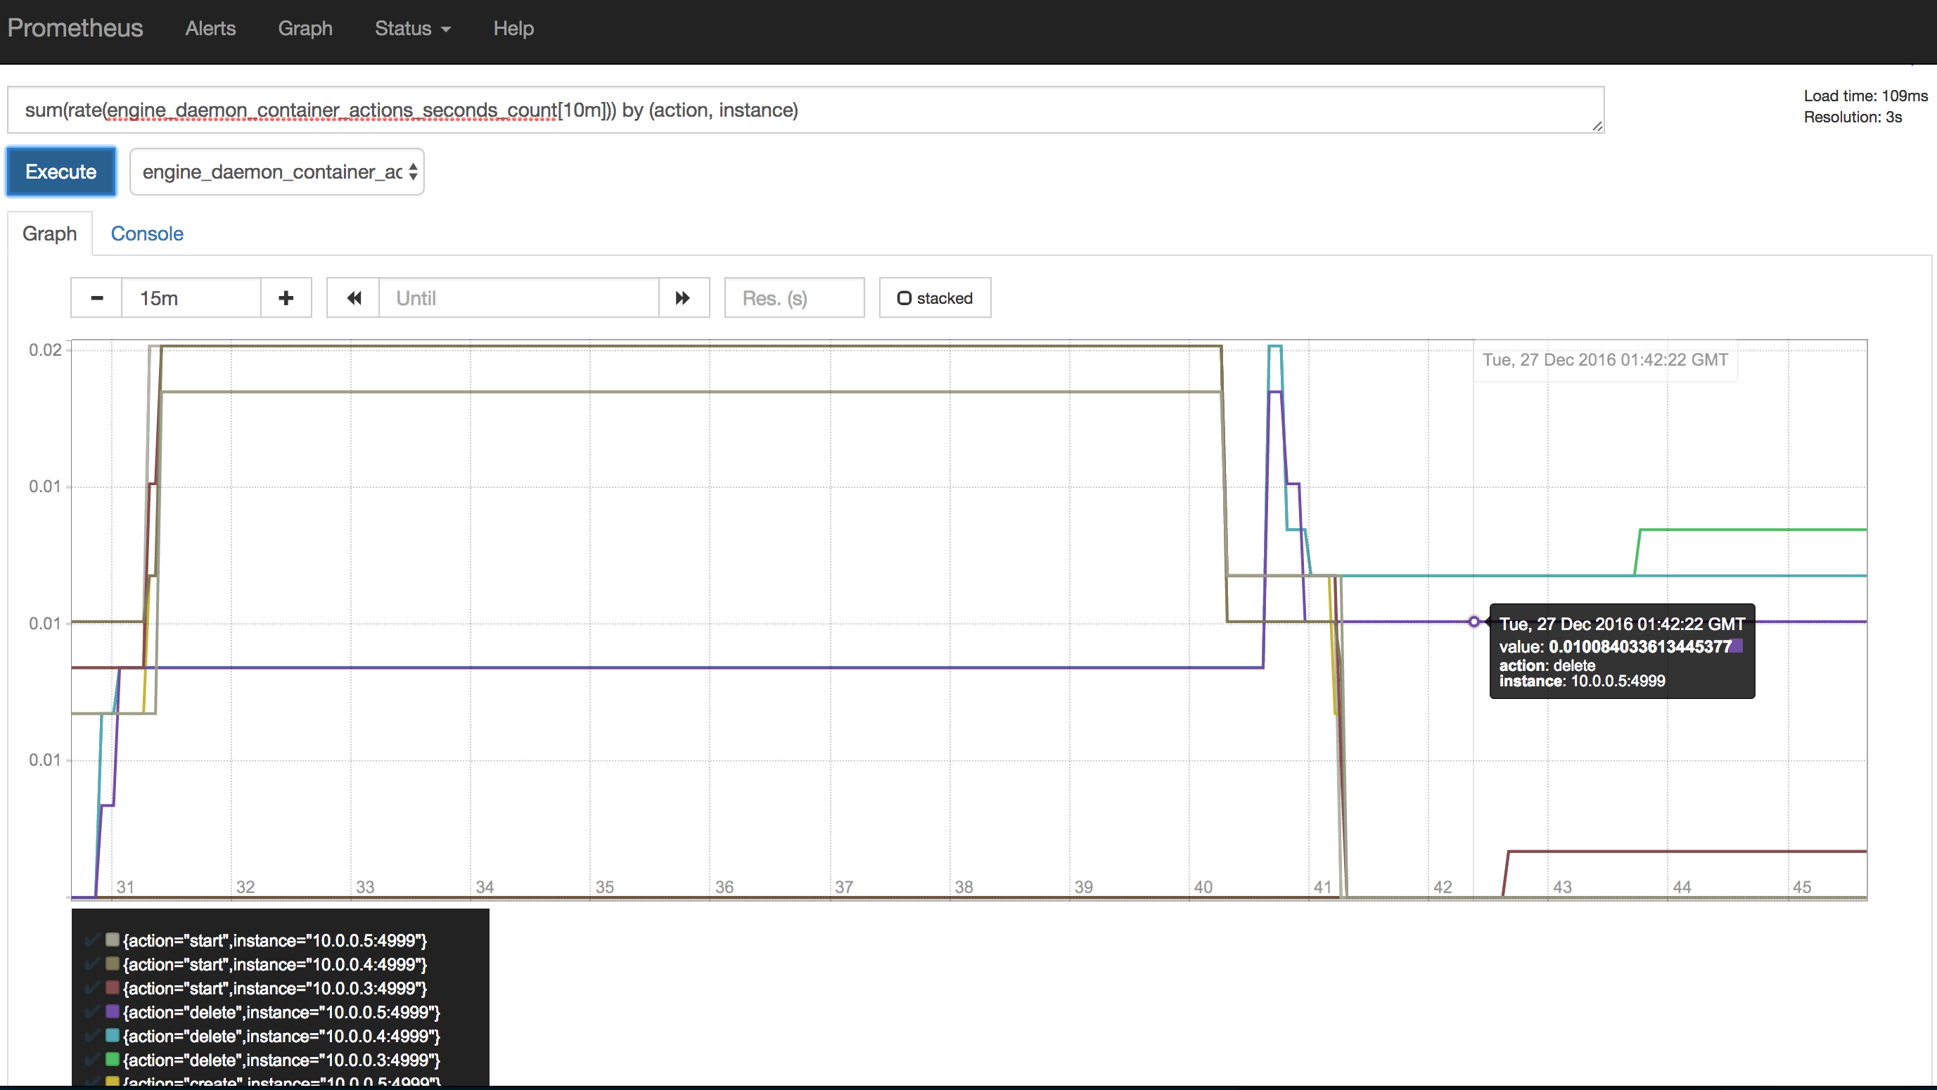Click the color swatch for delete 10.0.0.3 series
Image resolution: width=1937 pixels, height=1090 pixels.
(111, 1060)
